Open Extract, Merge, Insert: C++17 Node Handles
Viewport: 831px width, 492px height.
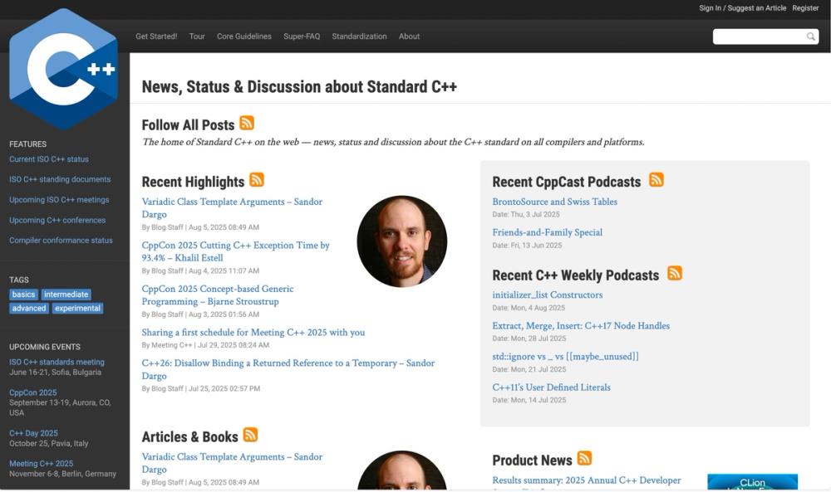coord(580,326)
